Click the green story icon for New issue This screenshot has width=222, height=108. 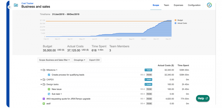click(49, 89)
